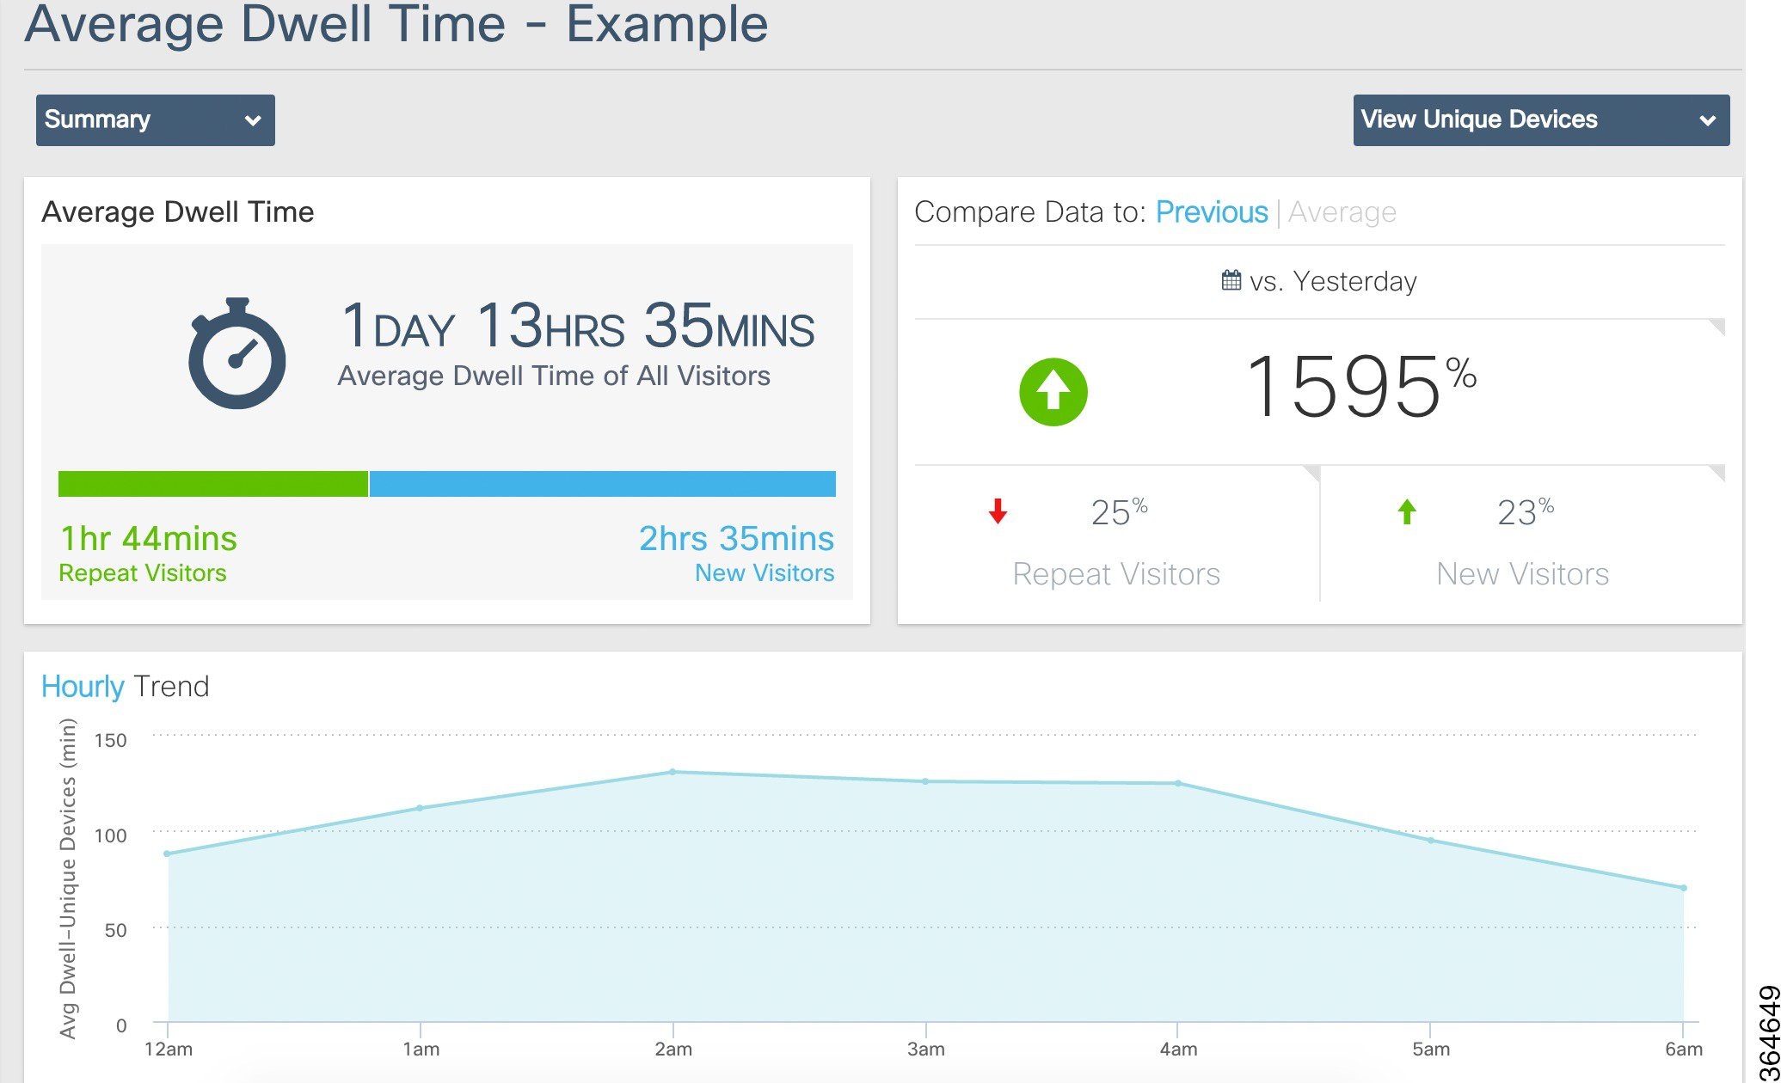Click corner fold on Repeat Visitors card
This screenshot has height=1083, width=1781.
1312,472
